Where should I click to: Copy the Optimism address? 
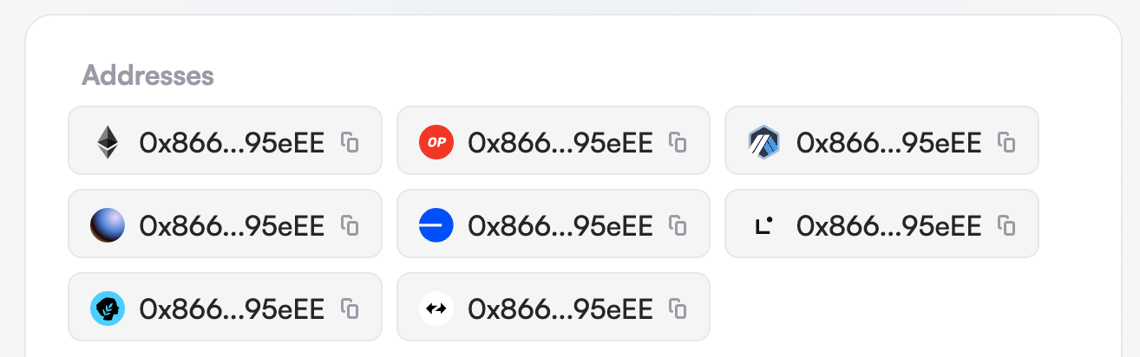pos(678,142)
